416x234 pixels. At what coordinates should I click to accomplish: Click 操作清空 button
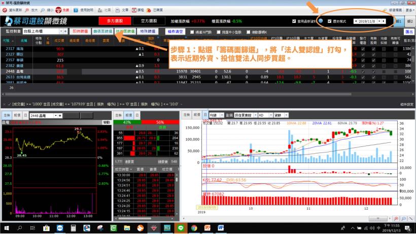click(x=175, y=31)
